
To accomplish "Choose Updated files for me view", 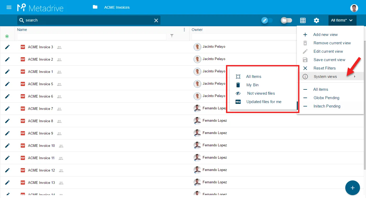I will 263,102.
